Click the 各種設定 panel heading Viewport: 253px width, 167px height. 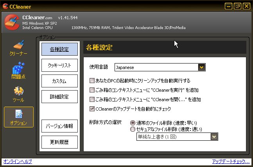(x=99, y=47)
